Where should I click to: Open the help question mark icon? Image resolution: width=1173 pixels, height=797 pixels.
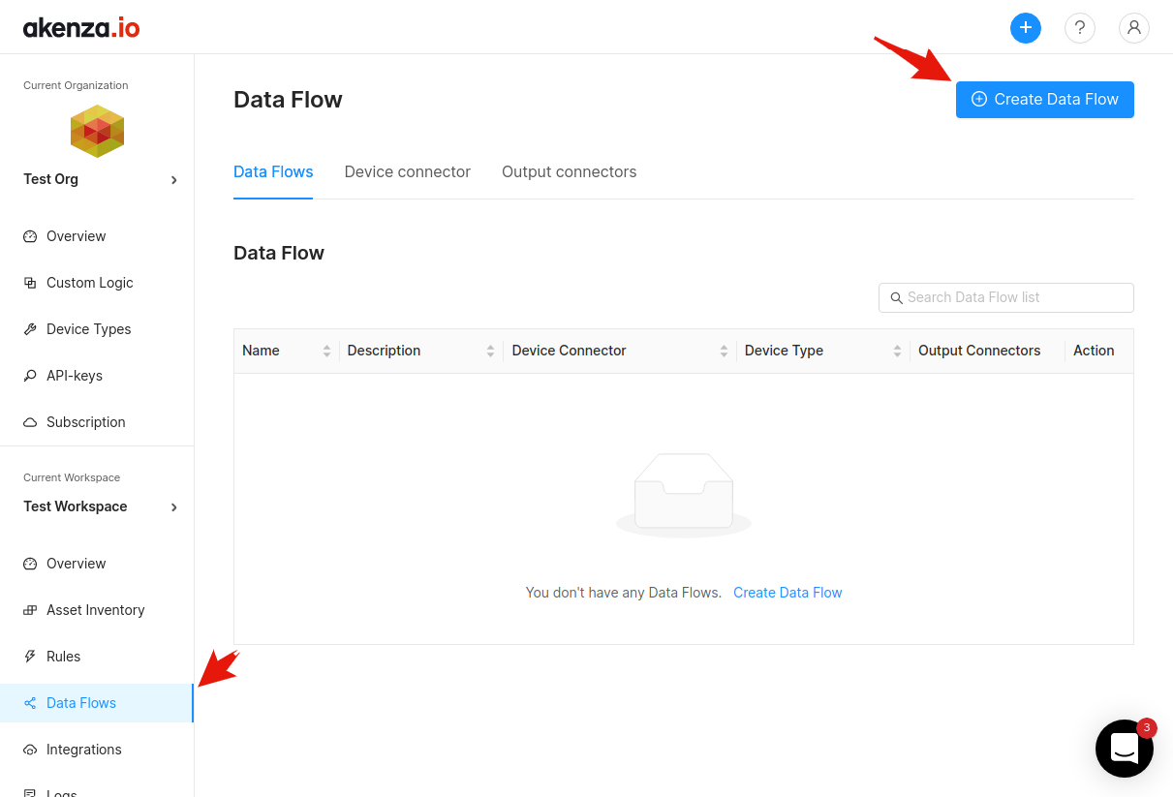click(x=1079, y=28)
